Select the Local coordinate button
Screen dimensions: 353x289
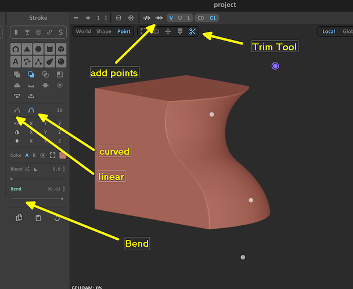pos(329,31)
